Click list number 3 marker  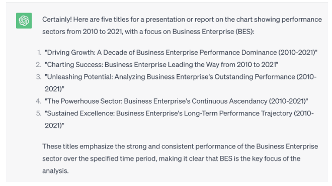(39, 77)
